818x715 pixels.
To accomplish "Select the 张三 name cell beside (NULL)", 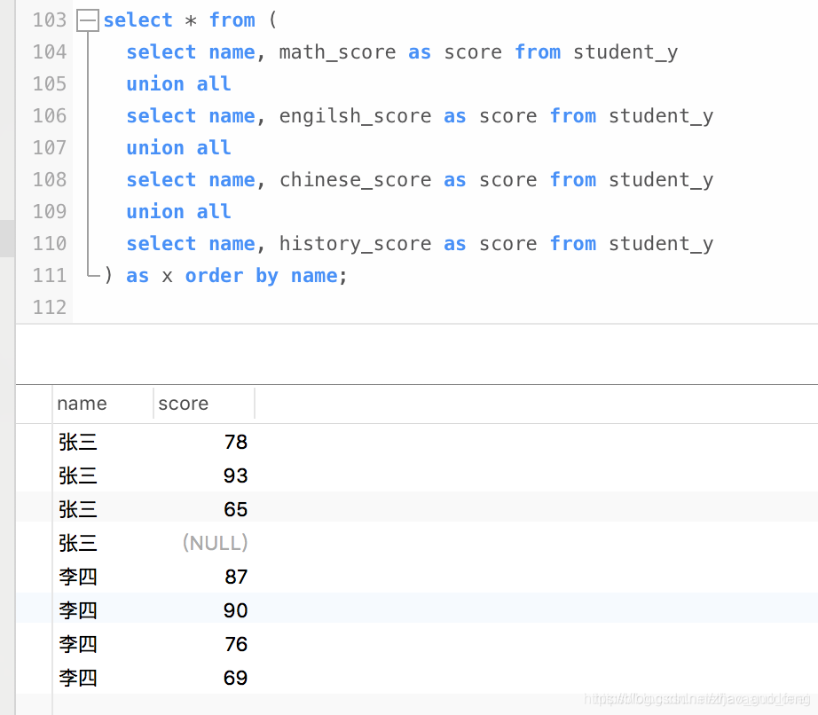I will (x=103, y=543).
